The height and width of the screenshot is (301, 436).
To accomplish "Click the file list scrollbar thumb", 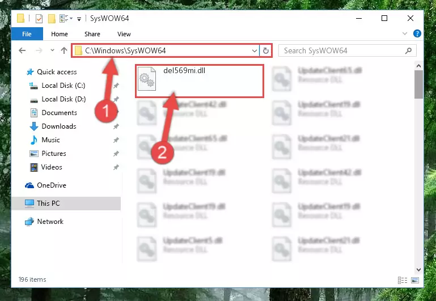I will [x=418, y=84].
